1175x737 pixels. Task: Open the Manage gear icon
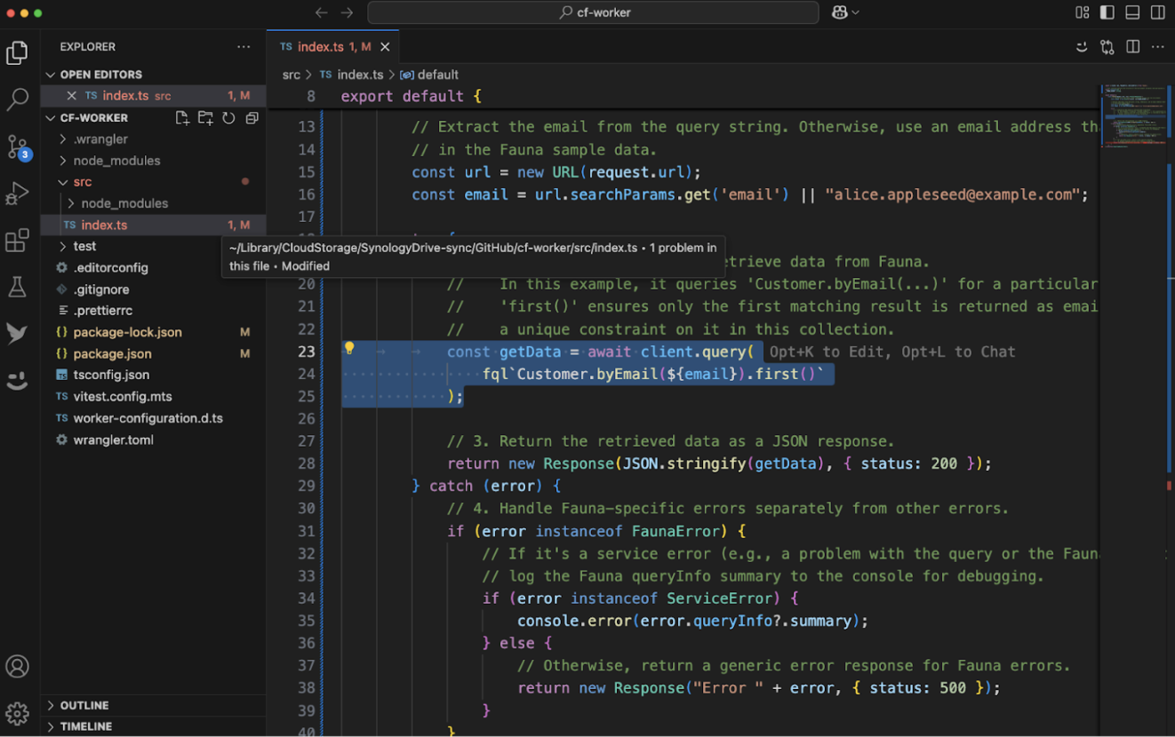pyautogui.click(x=17, y=713)
